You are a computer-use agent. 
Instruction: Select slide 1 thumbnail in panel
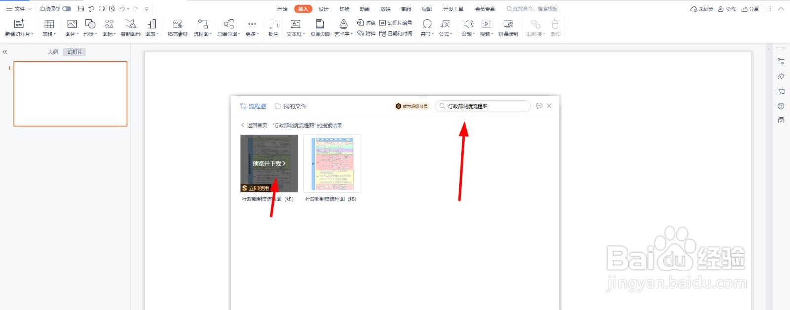click(x=71, y=94)
